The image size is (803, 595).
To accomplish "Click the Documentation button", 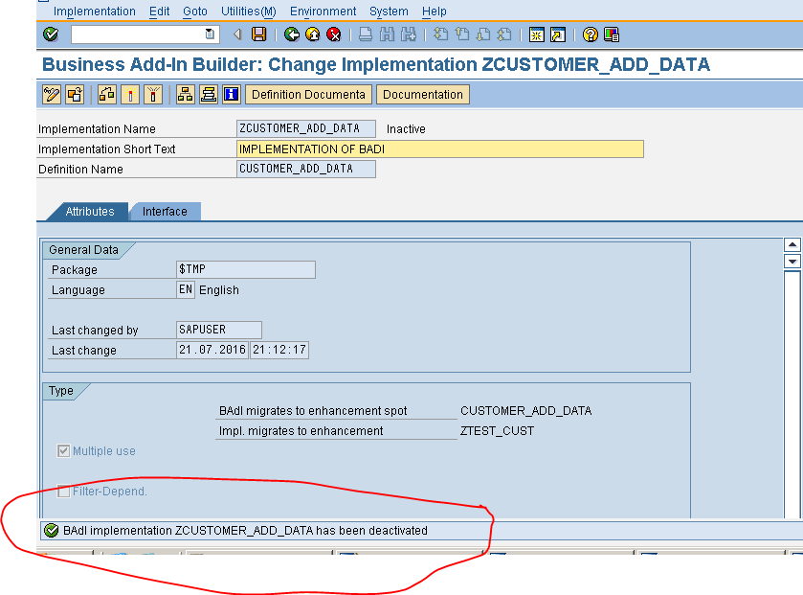I will 422,94.
